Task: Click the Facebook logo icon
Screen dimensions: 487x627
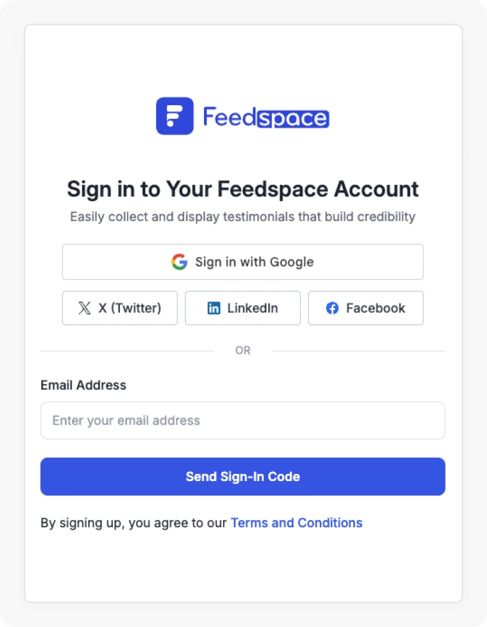Action: coord(332,307)
